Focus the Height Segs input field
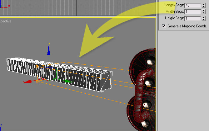 (x=192, y=18)
